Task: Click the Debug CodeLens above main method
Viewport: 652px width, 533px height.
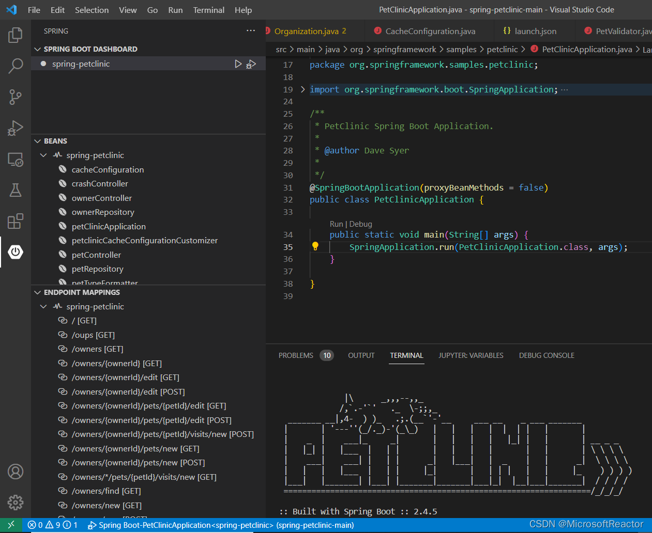Action: pos(361,224)
